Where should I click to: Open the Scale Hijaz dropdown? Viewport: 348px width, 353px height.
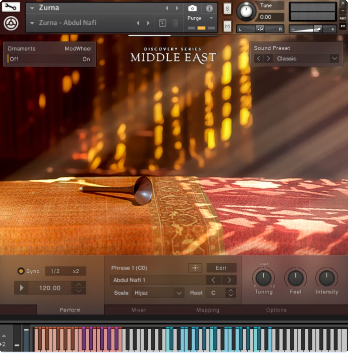[158, 293]
